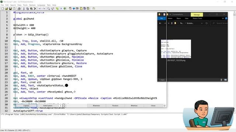Open the Share tab in the Screenshots window
The height and width of the screenshot is (132, 236).
pos(178,18)
